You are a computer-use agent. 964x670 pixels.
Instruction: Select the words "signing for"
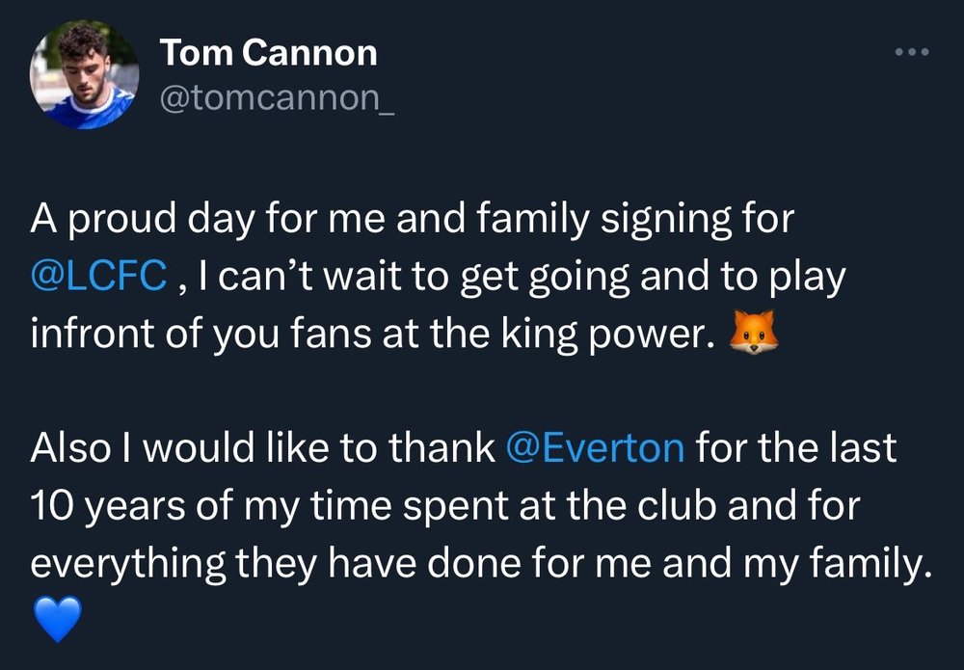[x=697, y=220]
